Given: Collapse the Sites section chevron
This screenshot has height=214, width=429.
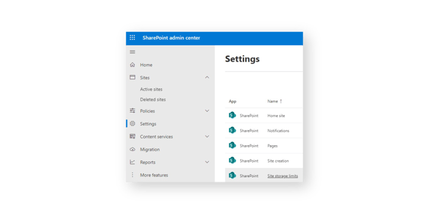Looking at the screenshot, I should (x=207, y=78).
